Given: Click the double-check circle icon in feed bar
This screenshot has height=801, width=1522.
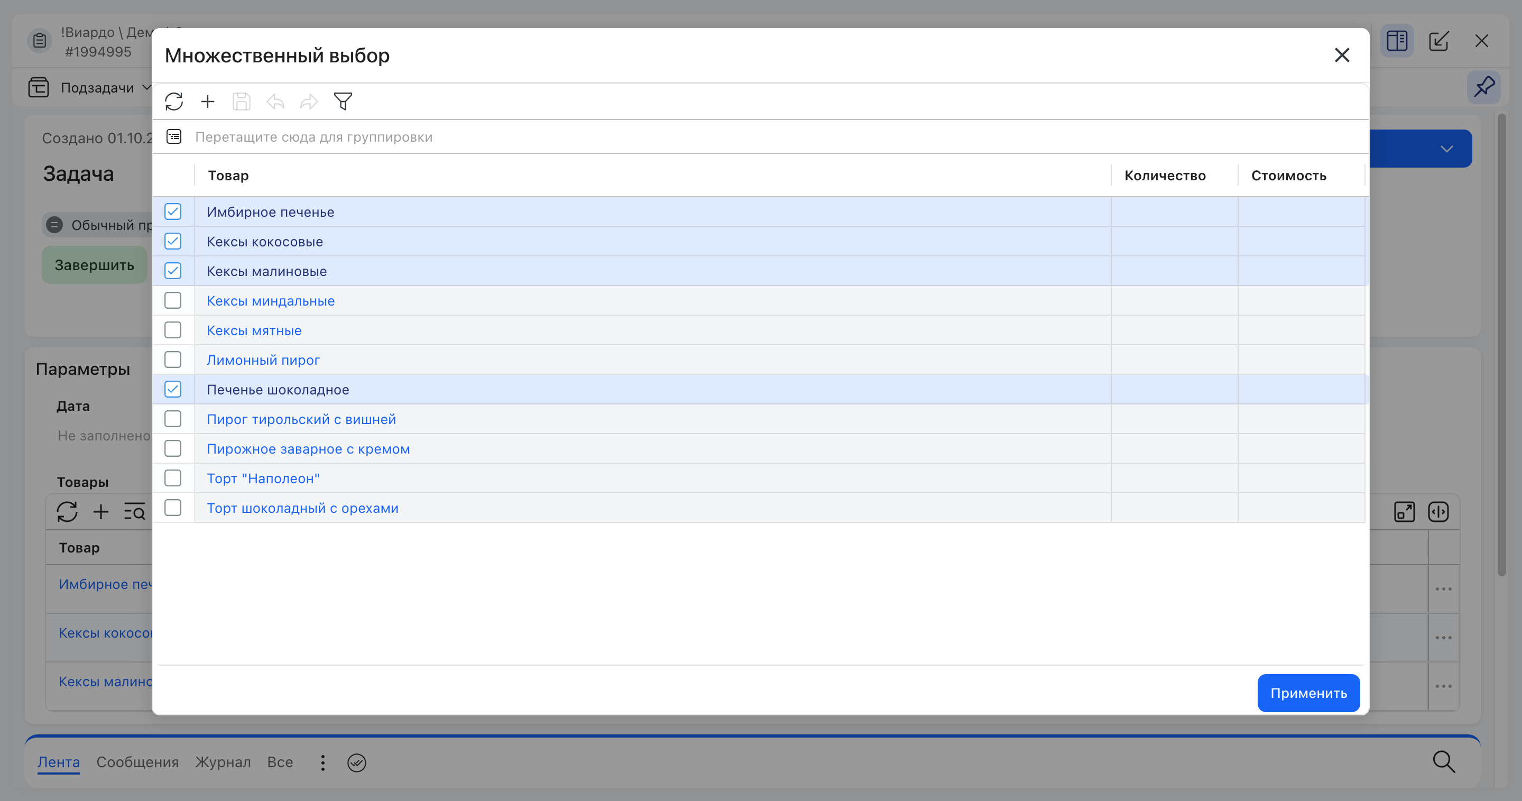Looking at the screenshot, I should pos(357,762).
